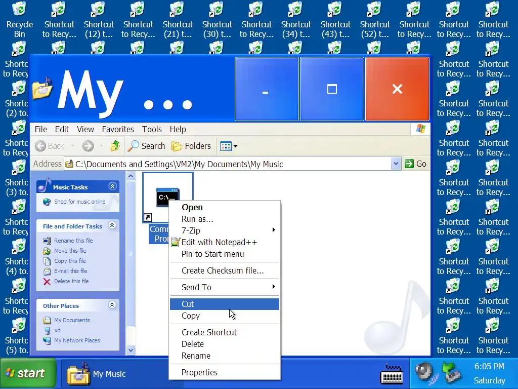Click Move this file link
This screenshot has height=389, width=518.
[70, 251]
